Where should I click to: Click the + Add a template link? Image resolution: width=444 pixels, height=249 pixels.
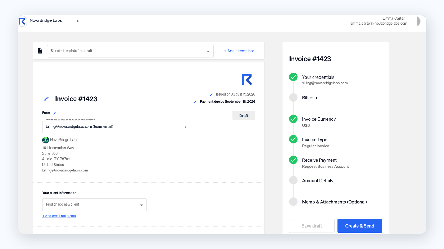coord(239,51)
